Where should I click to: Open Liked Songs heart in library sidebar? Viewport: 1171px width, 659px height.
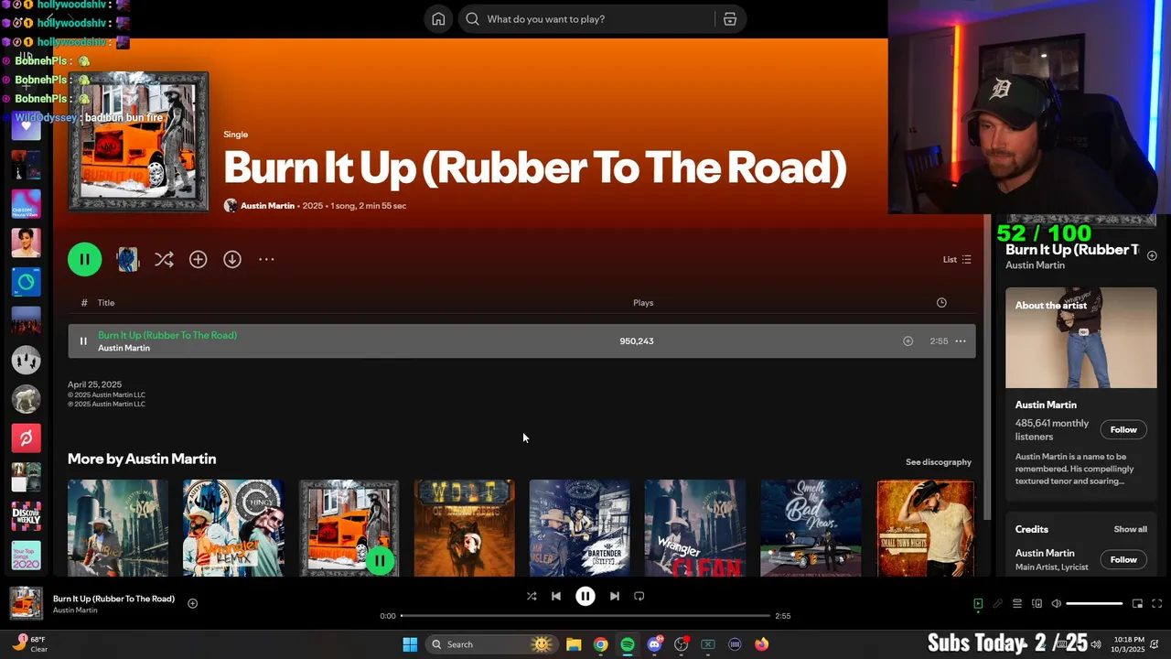pyautogui.click(x=26, y=126)
